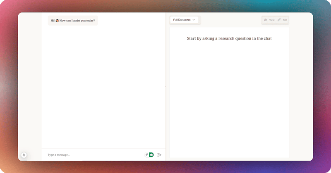Click the 'Hi! How can I assist you today?' bubble
Image resolution: width=331 pixels, height=173 pixels.
(x=73, y=20)
